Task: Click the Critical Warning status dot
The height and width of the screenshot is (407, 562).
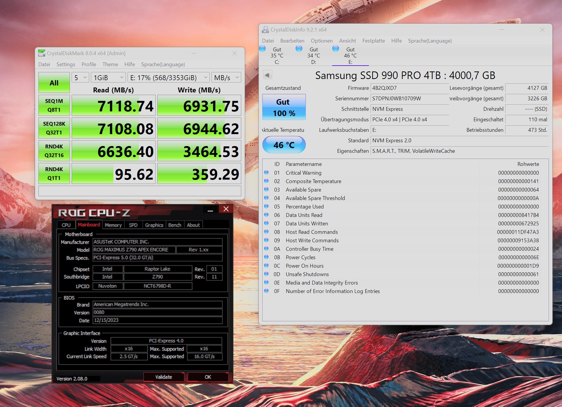Action: tap(266, 172)
